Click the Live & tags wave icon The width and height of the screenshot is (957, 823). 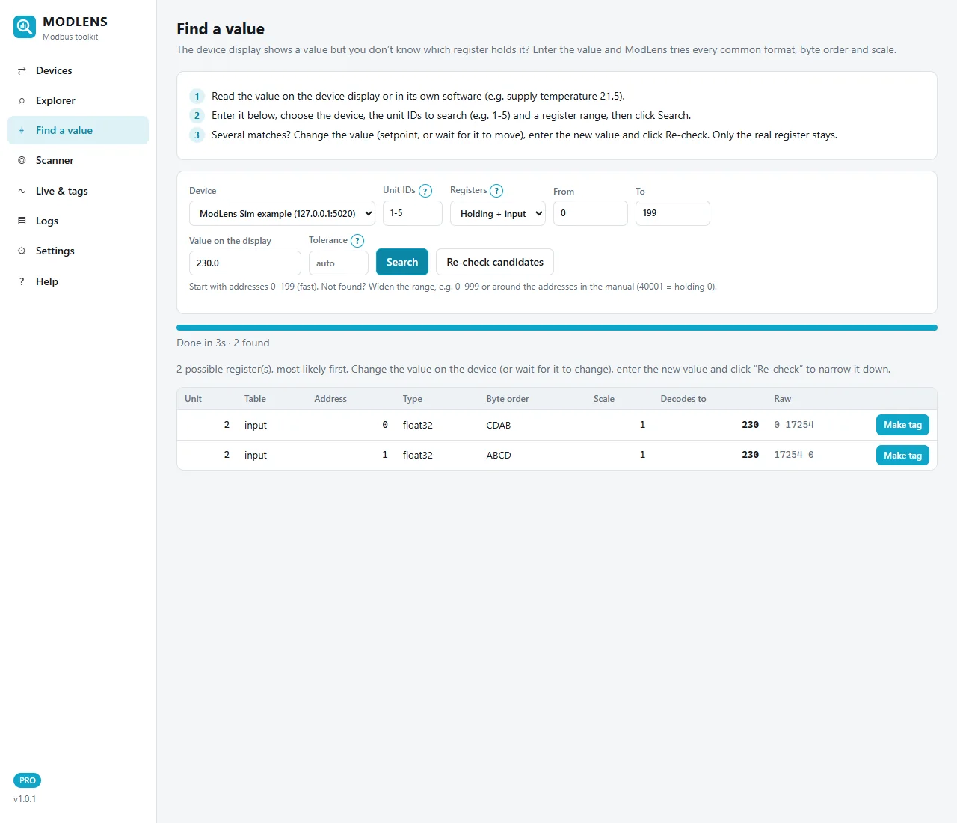click(x=22, y=191)
